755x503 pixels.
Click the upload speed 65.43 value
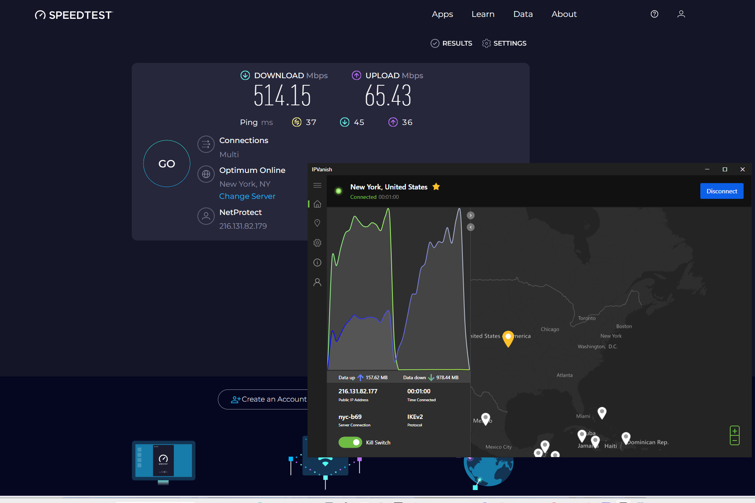[x=388, y=96]
